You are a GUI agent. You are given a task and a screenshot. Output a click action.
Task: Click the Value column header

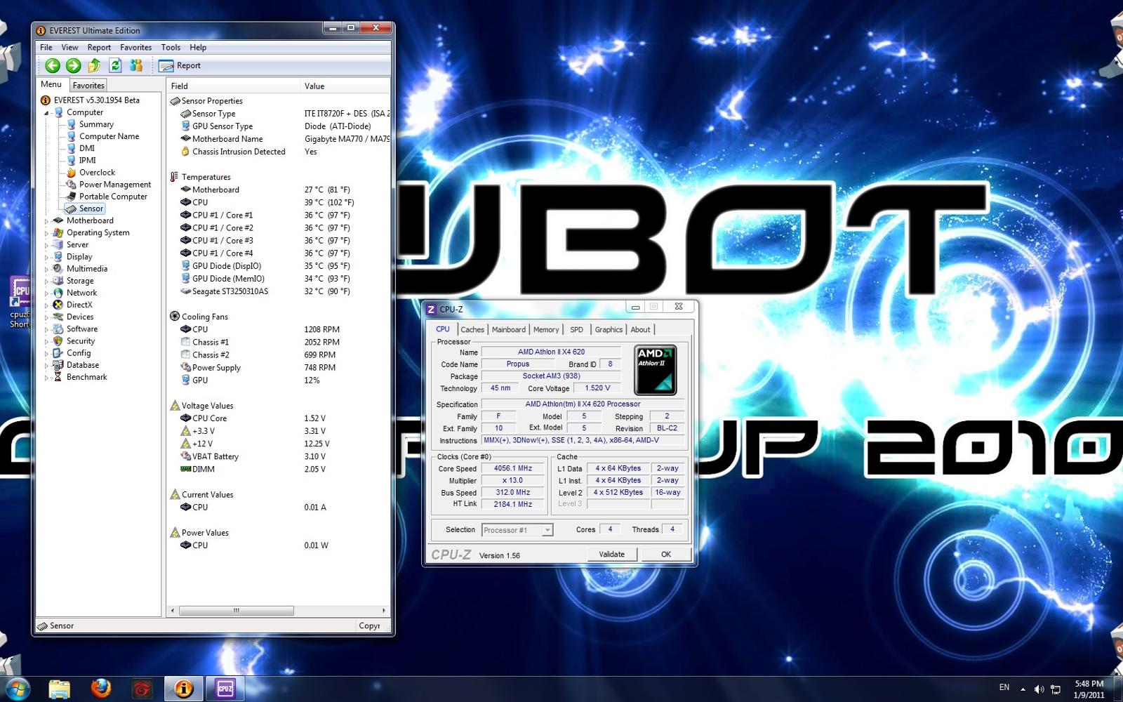[345, 86]
